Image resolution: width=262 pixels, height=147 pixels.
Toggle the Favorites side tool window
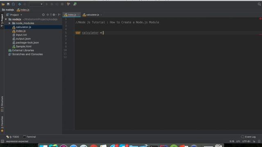pos(2,124)
